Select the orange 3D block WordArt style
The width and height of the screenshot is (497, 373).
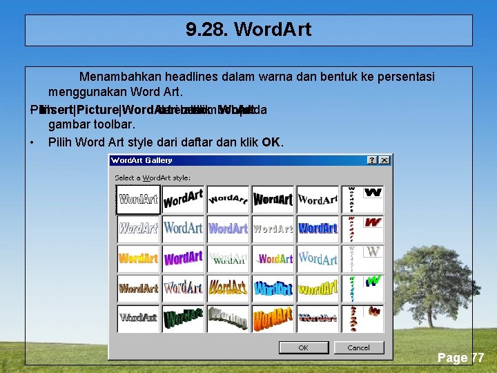(273, 318)
